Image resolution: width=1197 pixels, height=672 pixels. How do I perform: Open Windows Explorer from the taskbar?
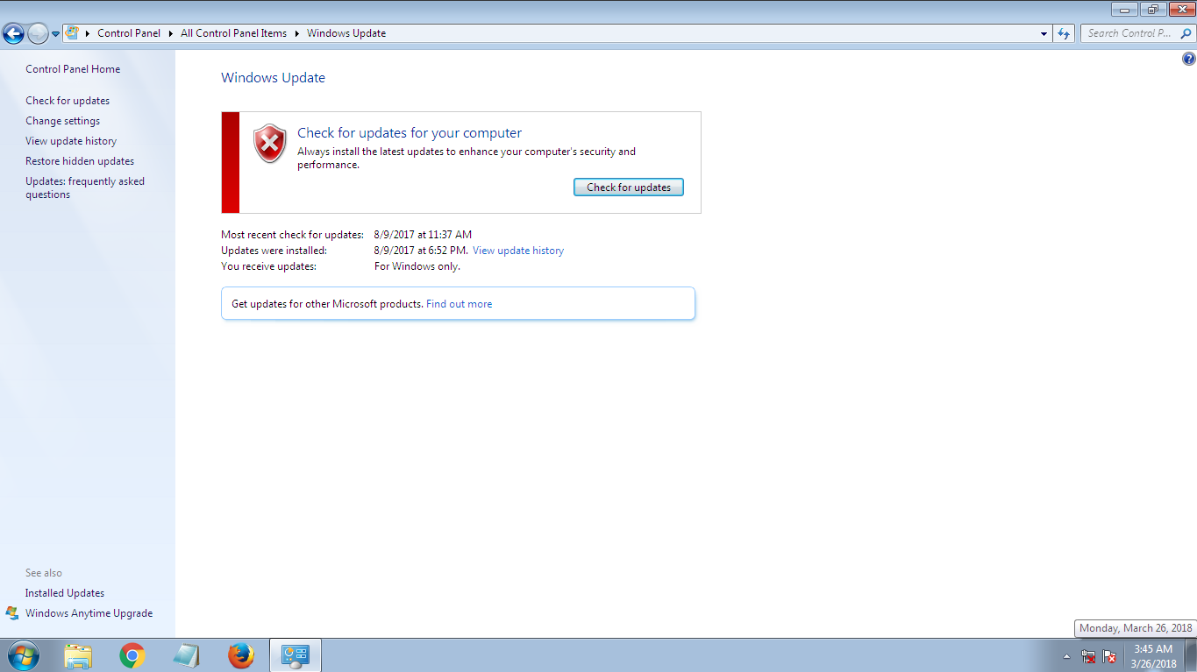[78, 655]
